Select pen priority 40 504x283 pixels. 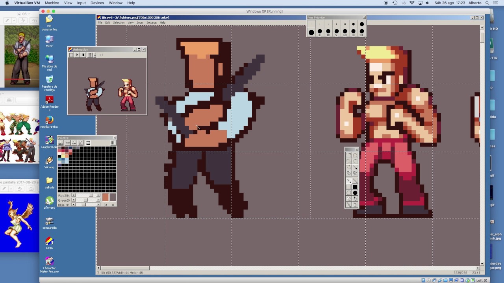[x=328, y=32]
